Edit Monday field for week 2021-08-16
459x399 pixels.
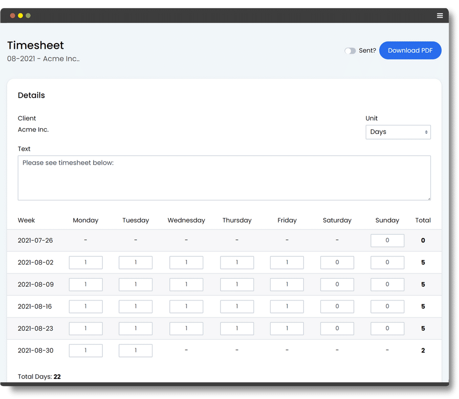86,307
